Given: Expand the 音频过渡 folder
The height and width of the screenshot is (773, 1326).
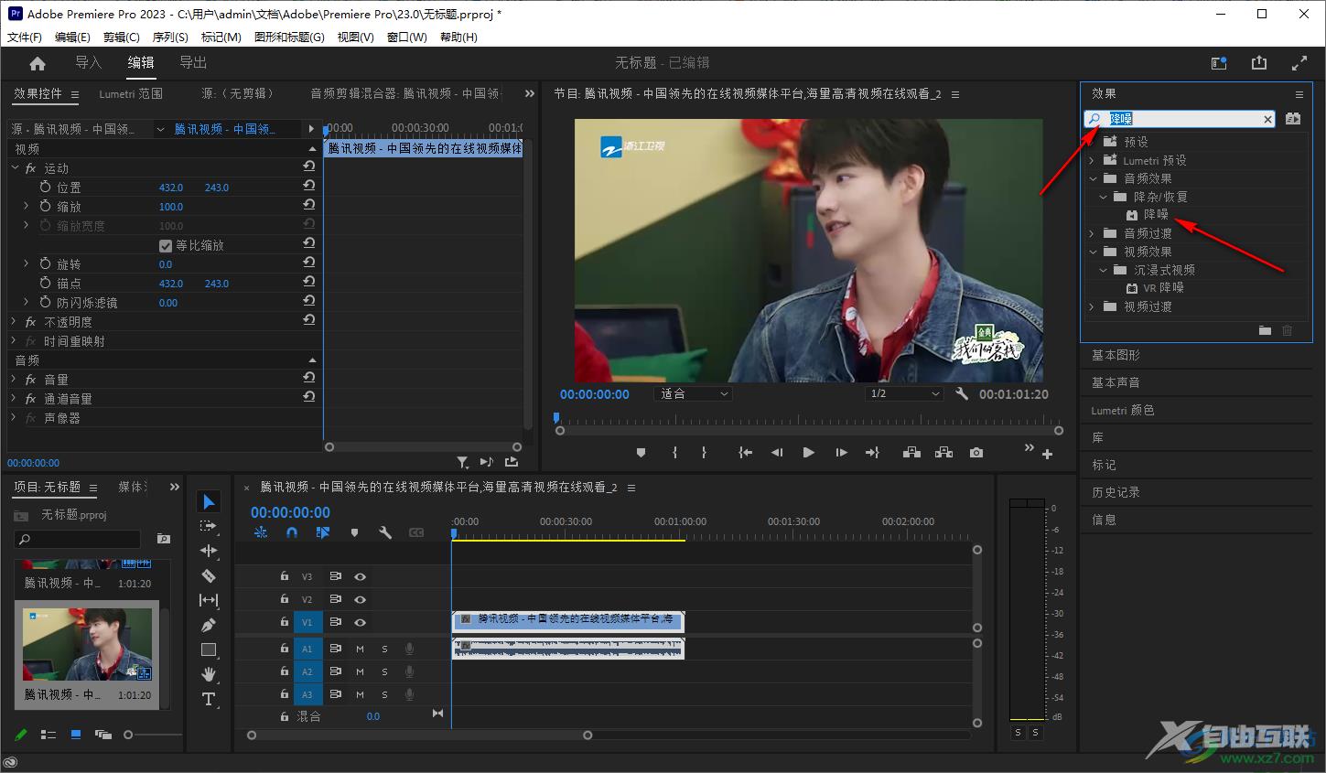Looking at the screenshot, I should click(x=1092, y=233).
